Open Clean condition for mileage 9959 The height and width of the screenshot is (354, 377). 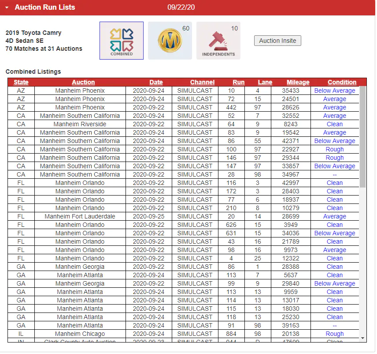(336, 293)
